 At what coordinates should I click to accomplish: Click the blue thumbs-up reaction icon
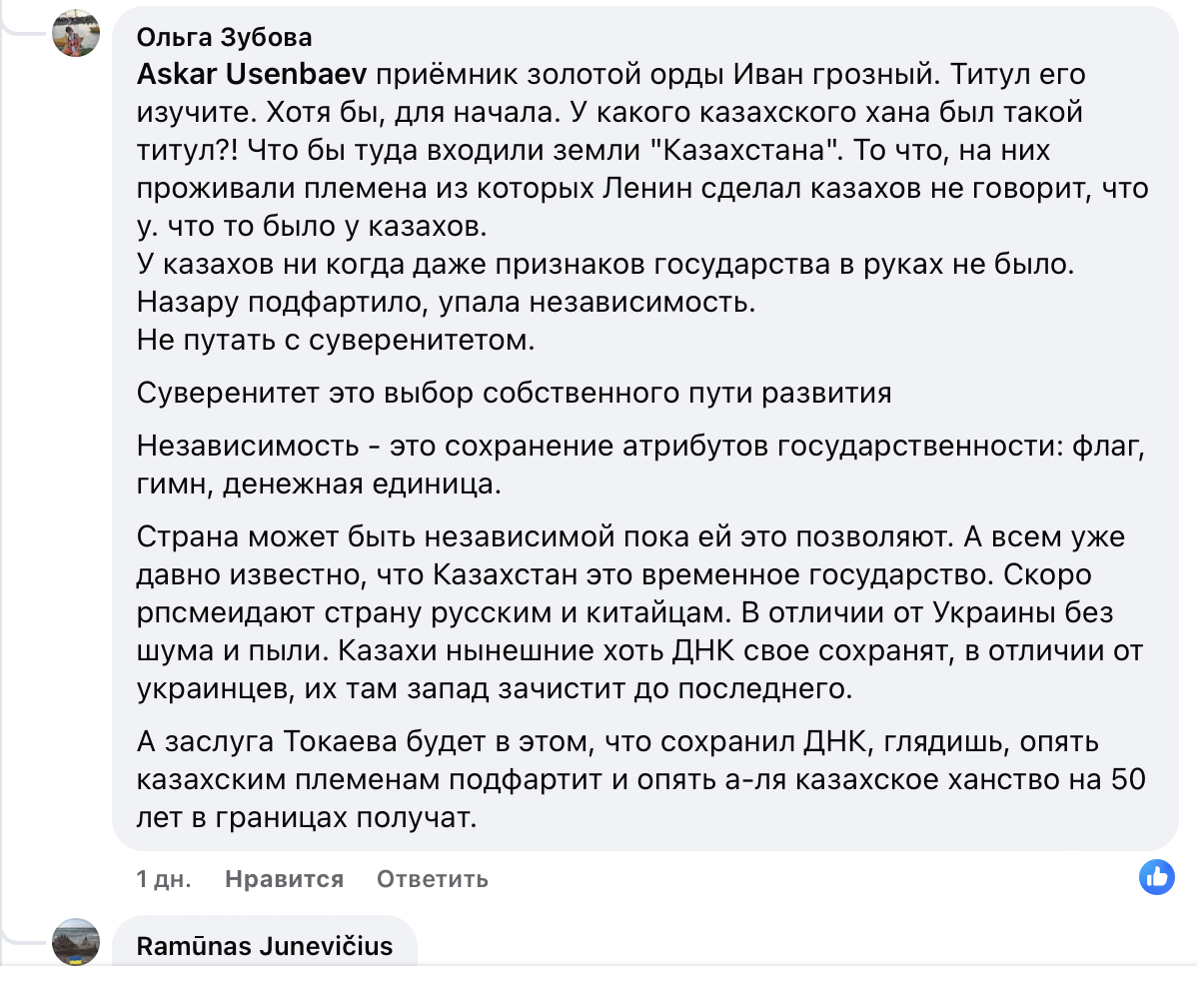pos(1157,877)
